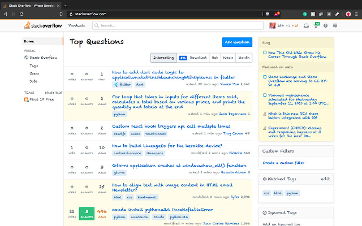Image resolution: width=362 pixels, height=226 pixels.
Task: Click the reactjs tag
Action: [119, 134]
